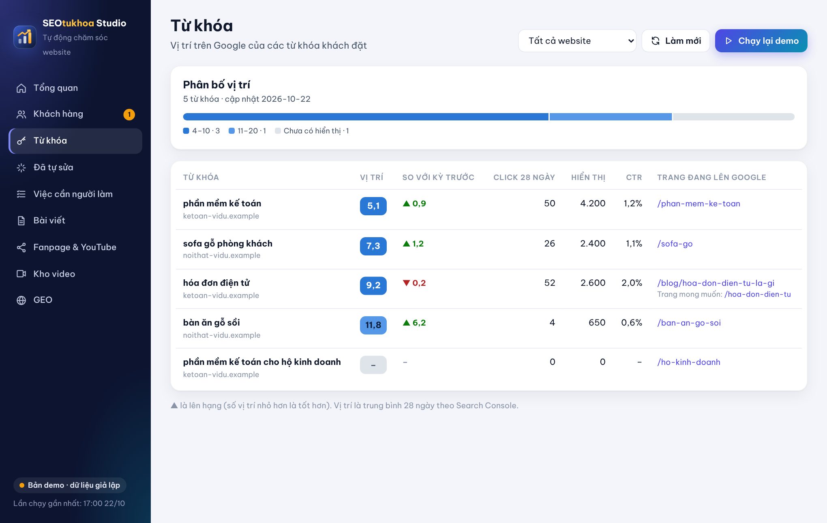
Task: Click the SEOtukhoa Studio logo icon
Action: pos(24,37)
